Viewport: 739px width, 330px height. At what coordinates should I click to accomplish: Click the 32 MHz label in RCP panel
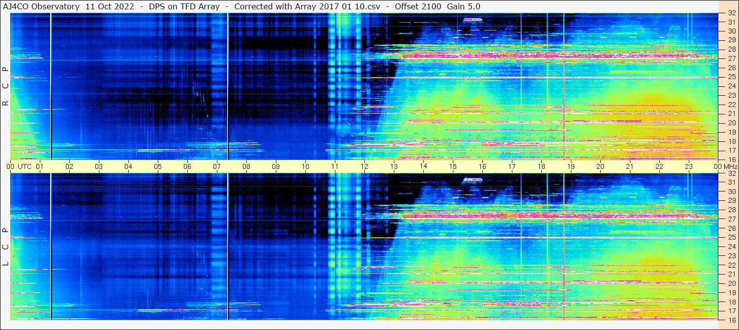click(x=732, y=13)
